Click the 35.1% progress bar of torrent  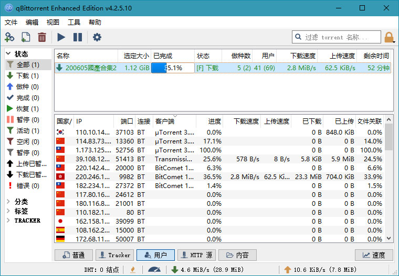(173, 68)
